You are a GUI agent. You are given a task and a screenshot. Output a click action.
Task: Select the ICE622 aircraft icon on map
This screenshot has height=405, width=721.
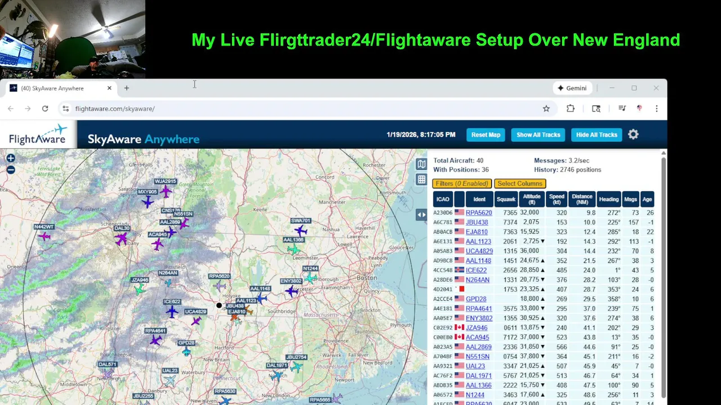point(172,311)
